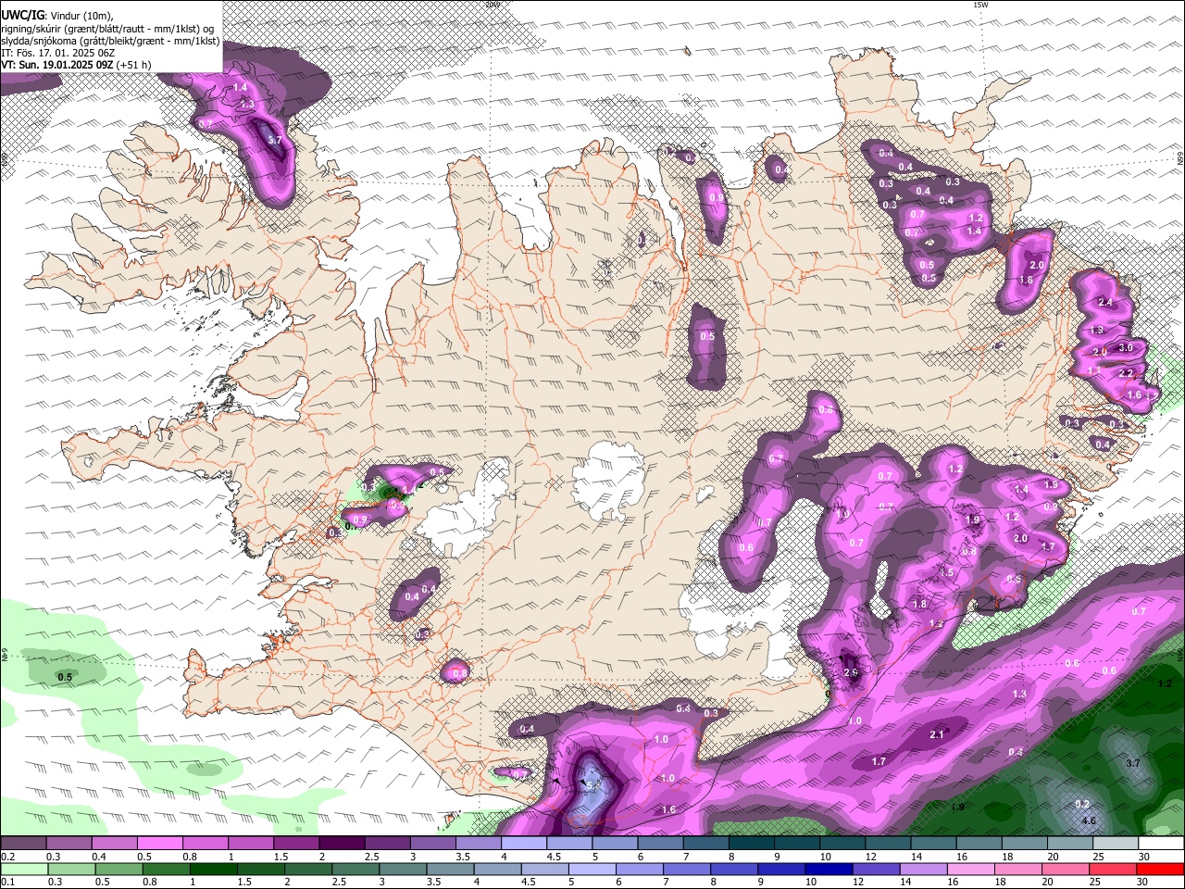
Task: Select the dark grey-purple 0.2 snow swatch
Action: [x=23, y=843]
